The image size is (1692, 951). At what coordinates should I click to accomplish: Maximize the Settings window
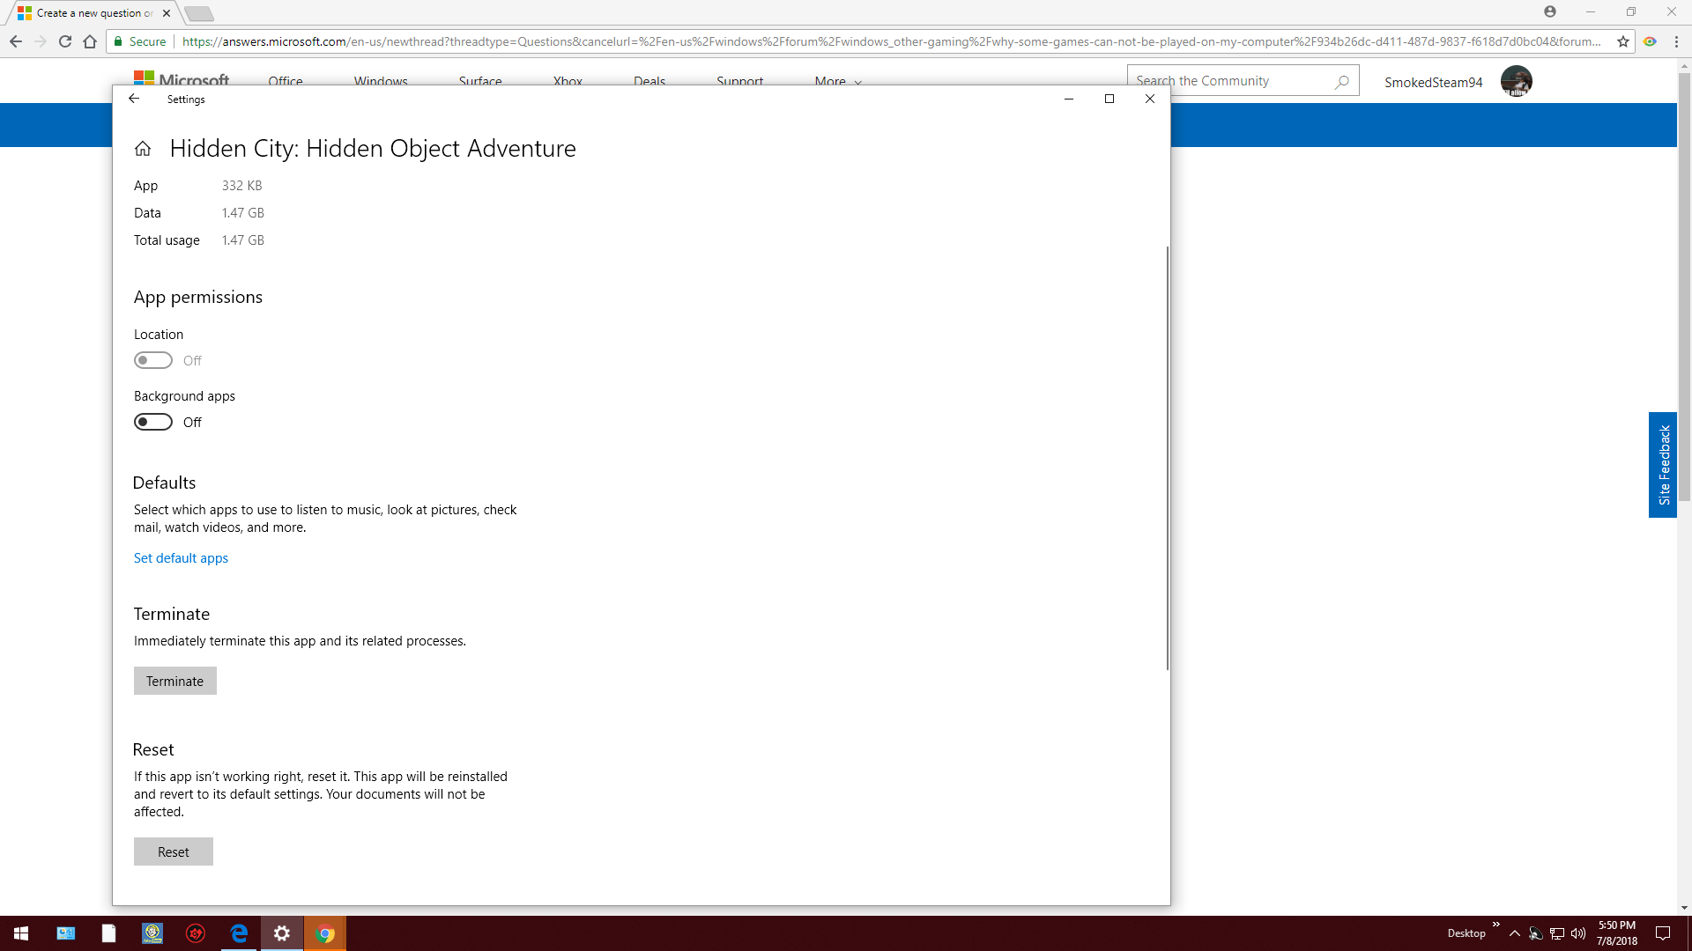point(1109,99)
